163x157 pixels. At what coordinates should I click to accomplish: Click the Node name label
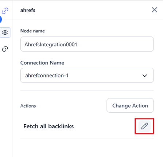click(x=32, y=31)
